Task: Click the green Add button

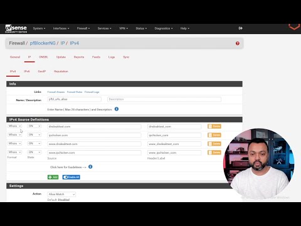Action: point(53,177)
